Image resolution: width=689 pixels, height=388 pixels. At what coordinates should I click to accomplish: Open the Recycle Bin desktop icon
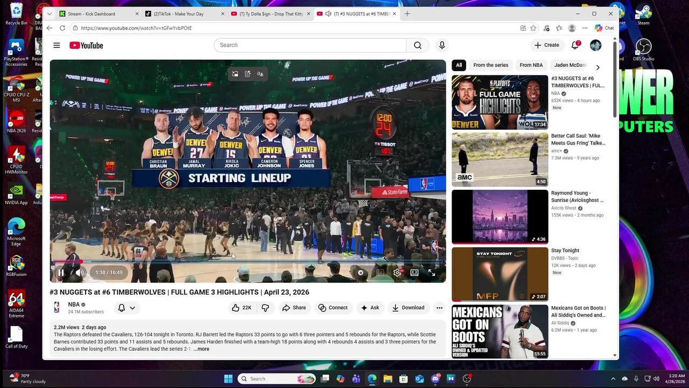(16, 13)
